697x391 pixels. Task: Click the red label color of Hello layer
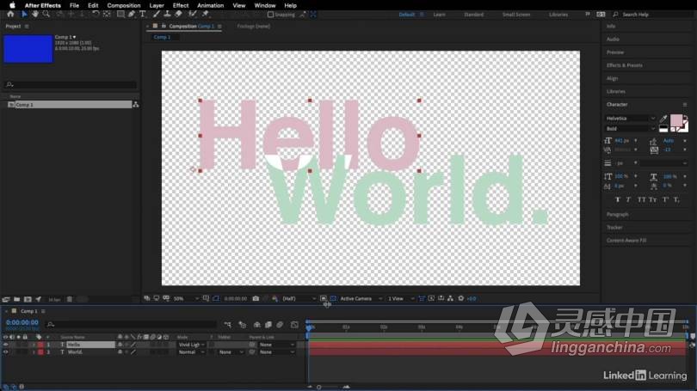[x=40, y=345]
